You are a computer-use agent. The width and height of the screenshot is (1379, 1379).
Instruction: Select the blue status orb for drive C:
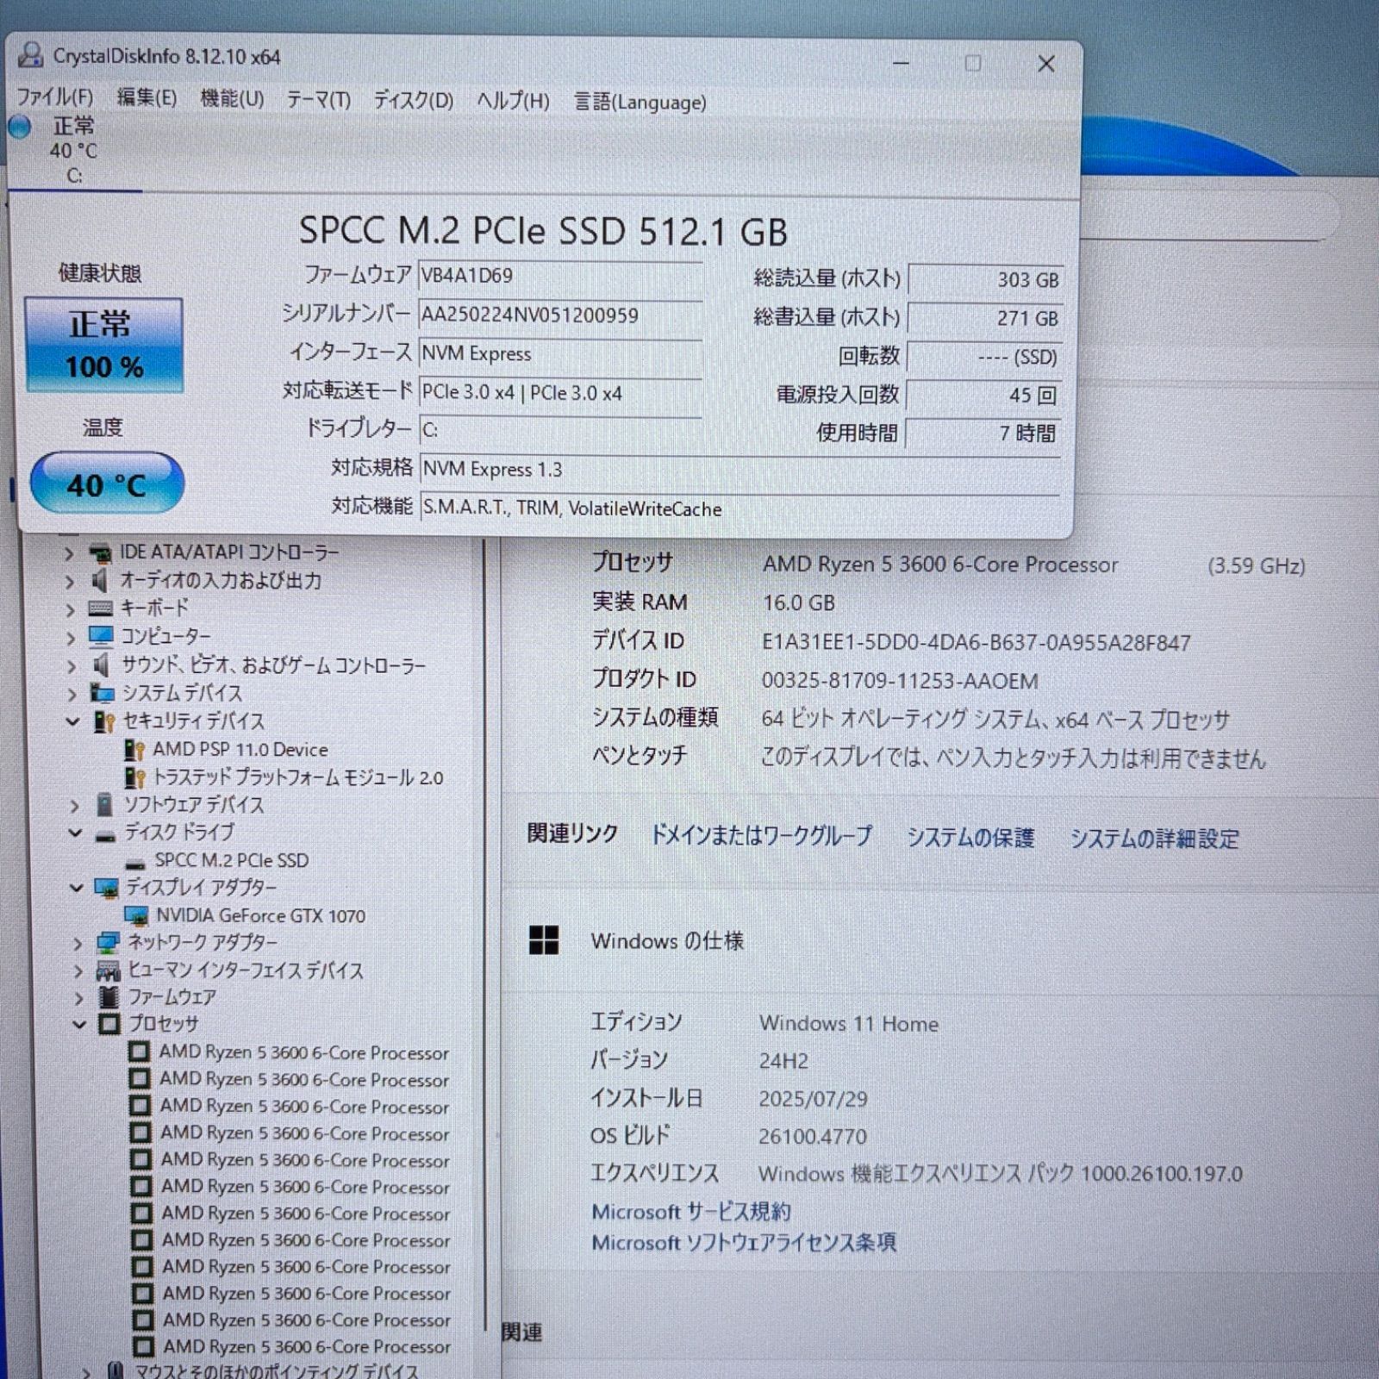pyautogui.click(x=20, y=127)
